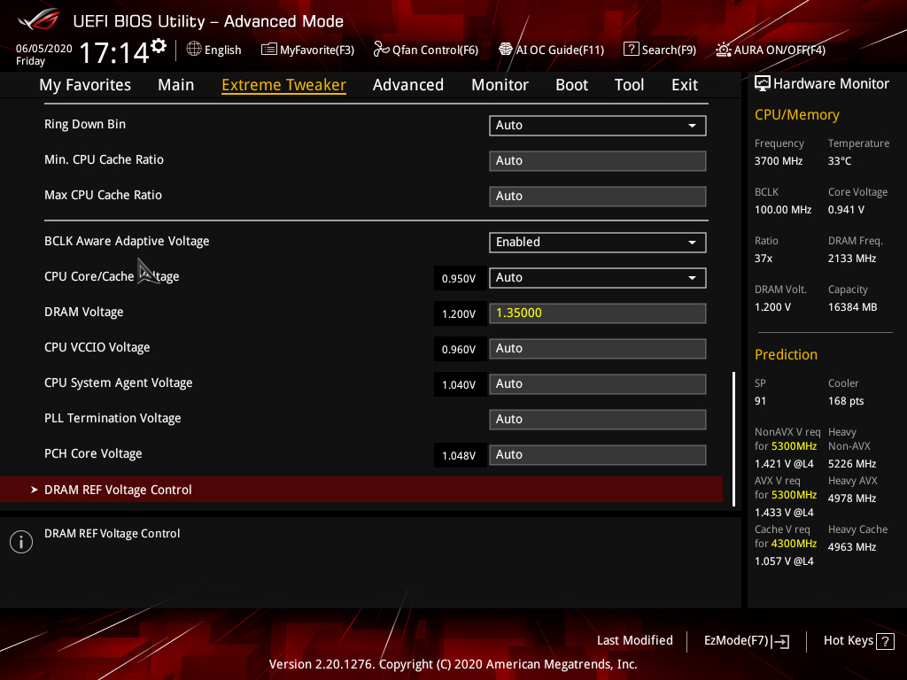This screenshot has width=907, height=680.
Task: Go to the Advanced tab
Action: 407,85
